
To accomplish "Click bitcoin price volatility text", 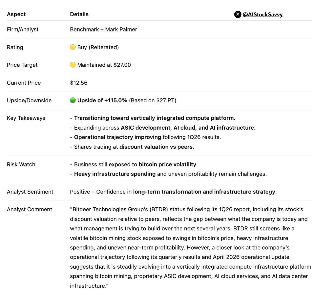I will pyautogui.click(x=167, y=165).
